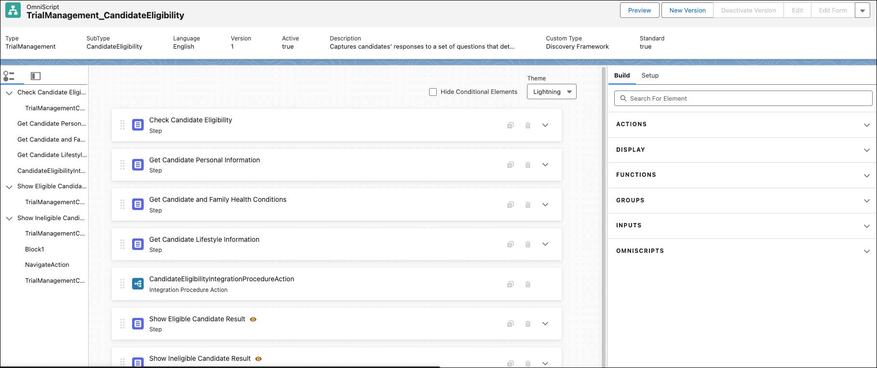Grab the drag handle of Get Candidate Lifestyle Information
This screenshot has width=877, height=368.
tap(122, 244)
